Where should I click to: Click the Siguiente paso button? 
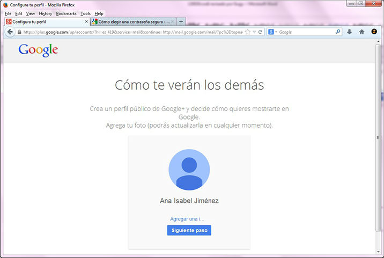(189, 230)
